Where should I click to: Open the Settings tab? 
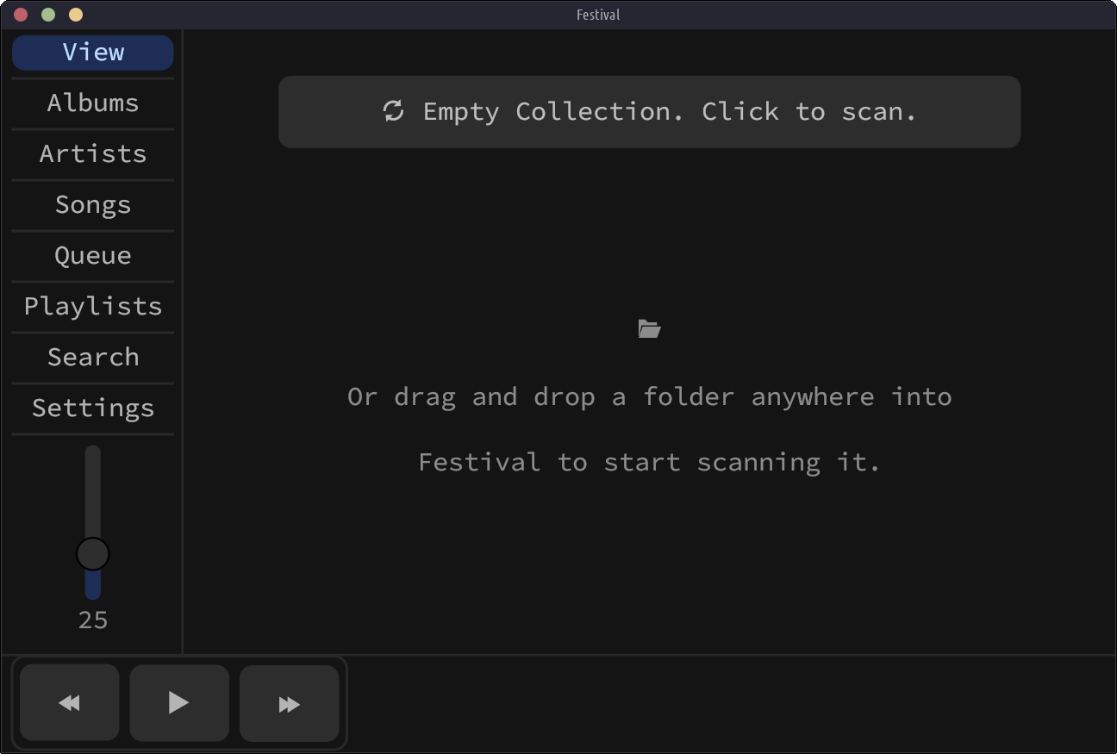(93, 408)
